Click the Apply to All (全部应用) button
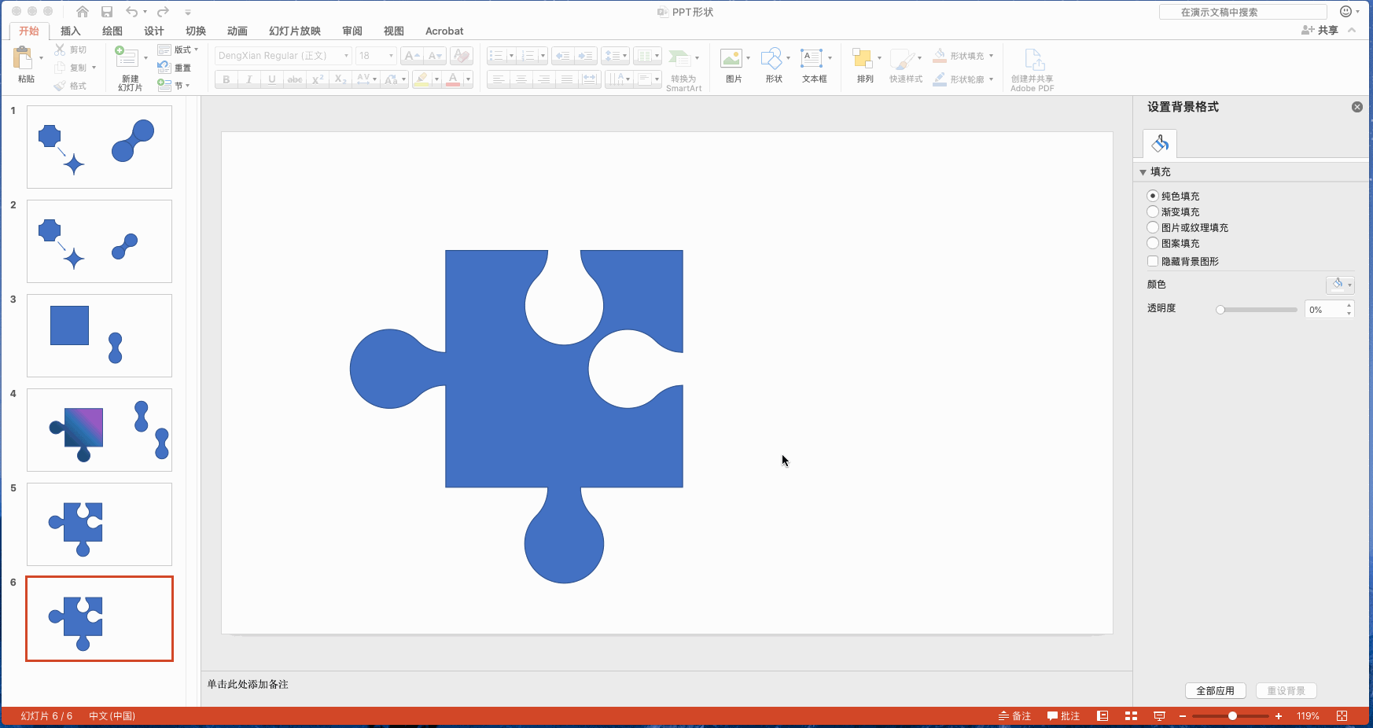Screen dimensions: 1373x728 pyautogui.click(x=1216, y=691)
